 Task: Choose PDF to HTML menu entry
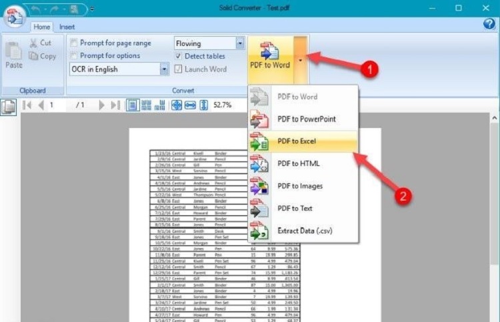click(303, 163)
